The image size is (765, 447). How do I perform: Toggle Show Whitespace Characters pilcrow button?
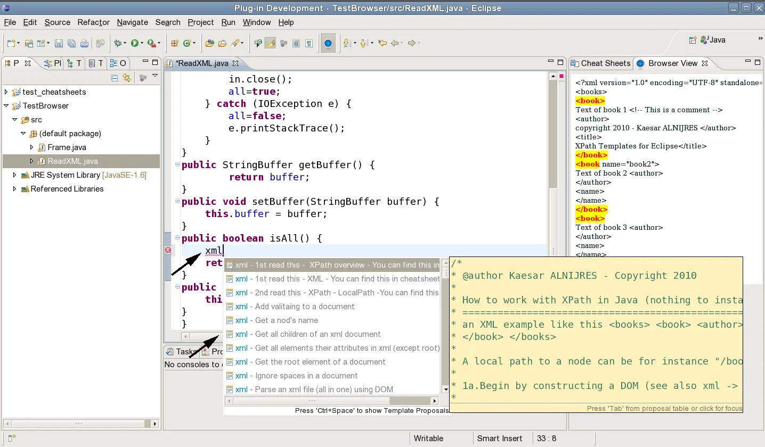(310, 44)
